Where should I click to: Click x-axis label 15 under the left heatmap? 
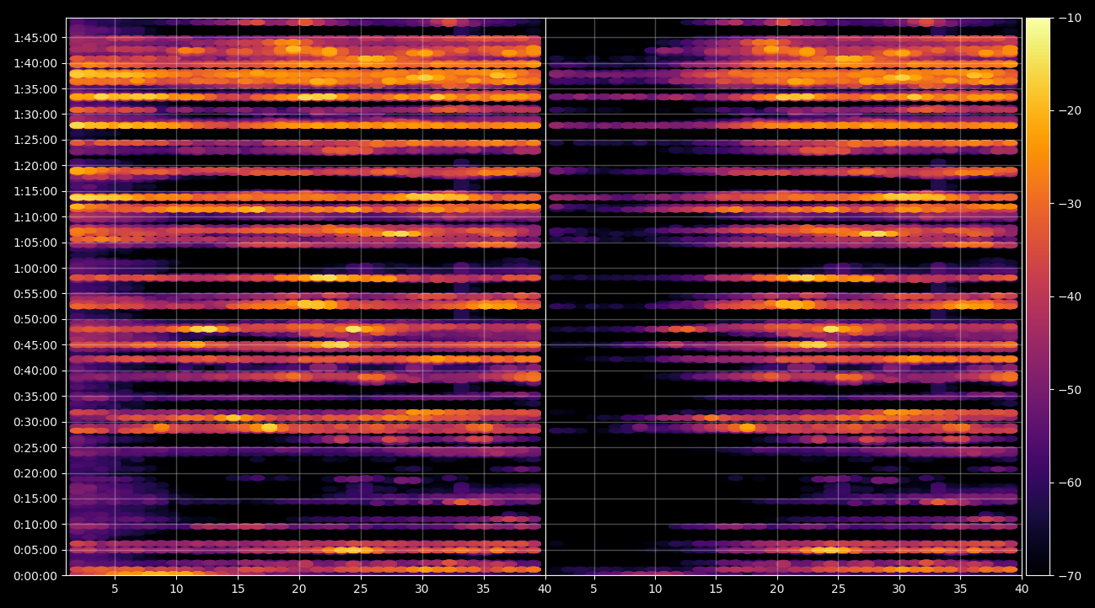238,589
